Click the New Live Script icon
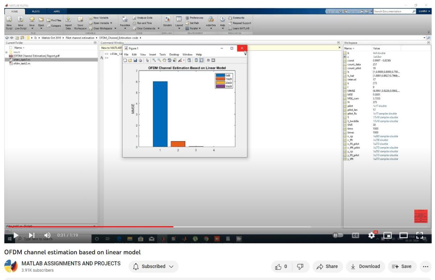Screen dimensions: 435x280 coord(21,19)
